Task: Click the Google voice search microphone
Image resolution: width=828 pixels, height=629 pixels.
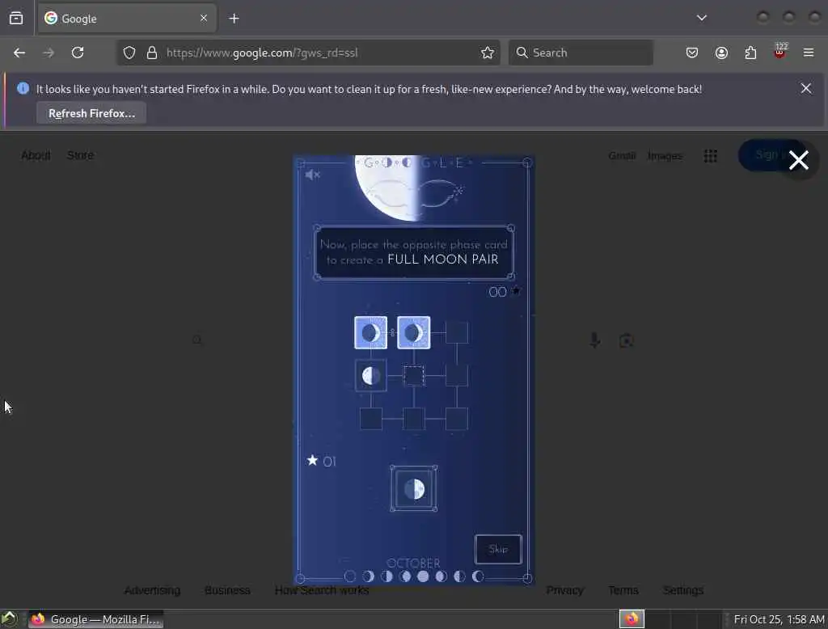Action: (594, 340)
